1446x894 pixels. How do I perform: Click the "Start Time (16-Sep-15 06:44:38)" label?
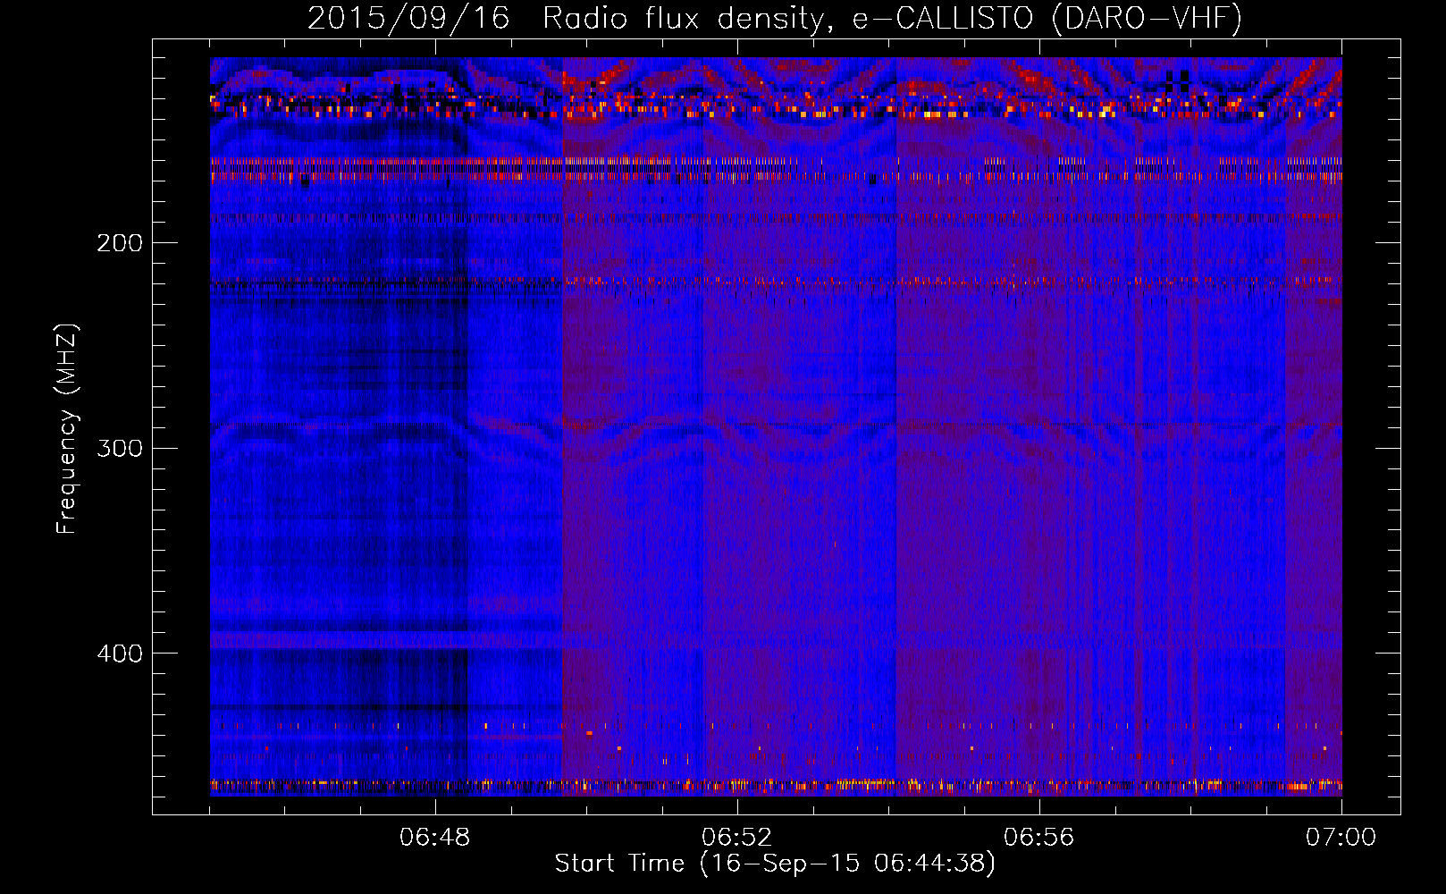click(x=775, y=864)
